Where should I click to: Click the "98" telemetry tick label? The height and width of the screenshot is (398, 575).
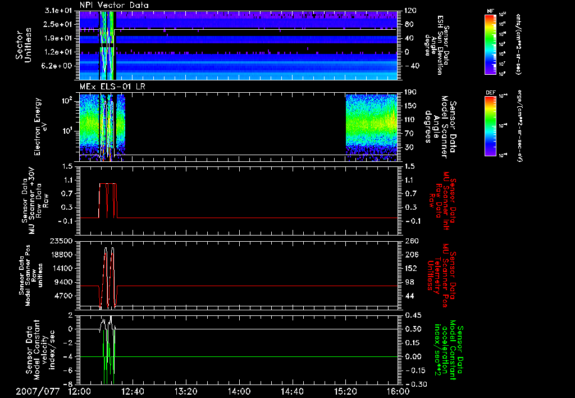[409, 282]
